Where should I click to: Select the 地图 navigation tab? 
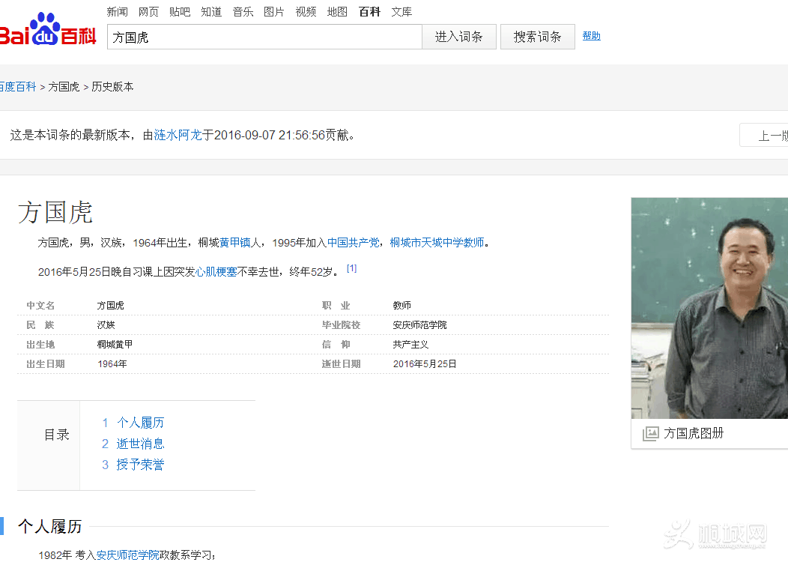click(337, 12)
